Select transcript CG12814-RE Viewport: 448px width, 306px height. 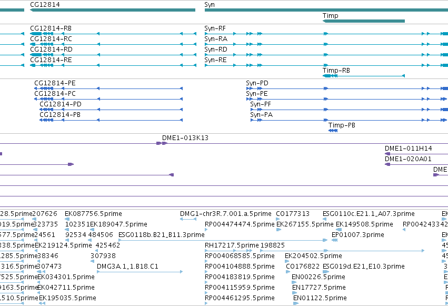click(51, 60)
